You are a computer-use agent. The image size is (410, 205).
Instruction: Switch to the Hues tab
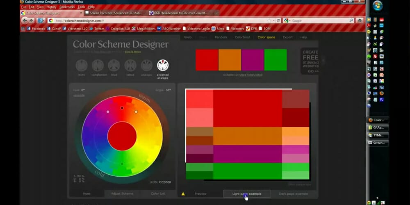coord(87,194)
